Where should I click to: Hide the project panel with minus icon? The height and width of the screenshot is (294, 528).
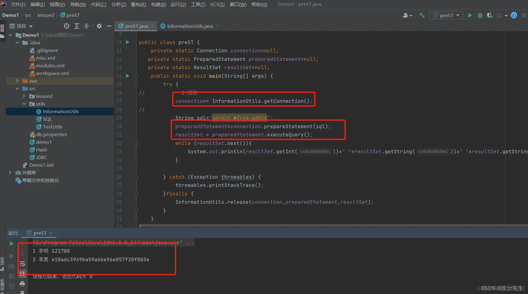point(109,26)
